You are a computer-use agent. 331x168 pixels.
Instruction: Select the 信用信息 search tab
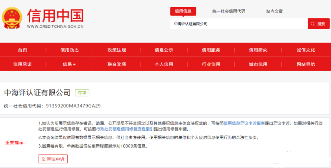point(183,11)
